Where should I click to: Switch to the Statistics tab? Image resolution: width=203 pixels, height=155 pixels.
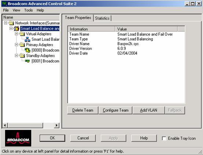(102, 18)
